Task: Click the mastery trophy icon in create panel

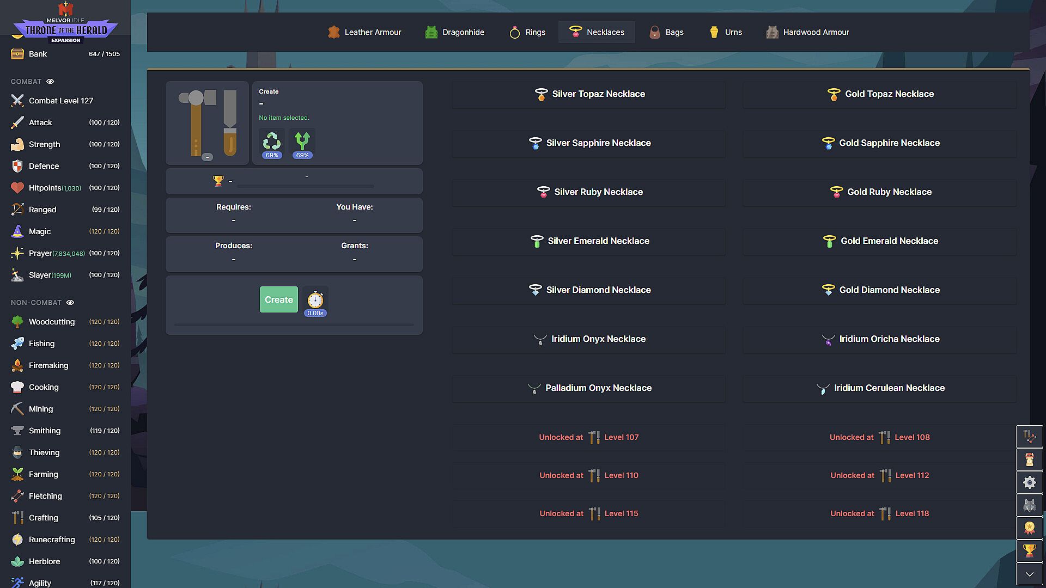Action: click(x=218, y=181)
